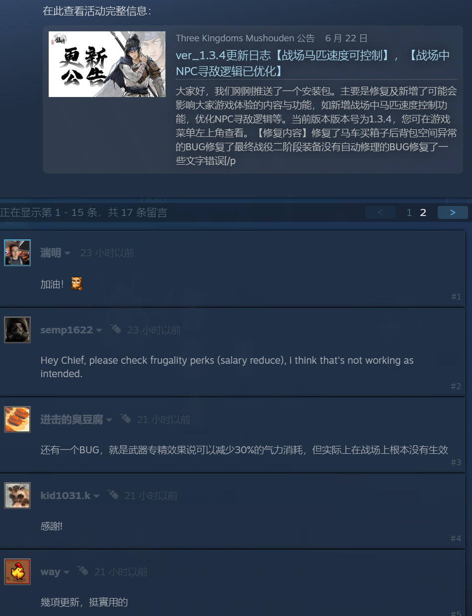Image resolution: width=472 pixels, height=616 pixels.
Task: Click game badge icon beside way
Action: (82, 571)
